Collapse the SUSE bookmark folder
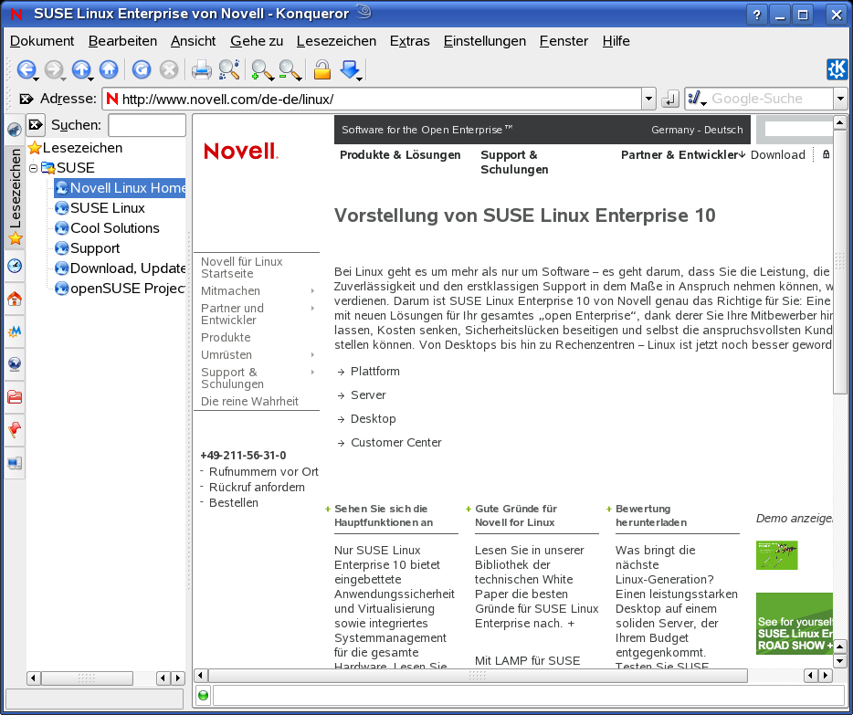Screen dimensions: 853x715 [33, 168]
